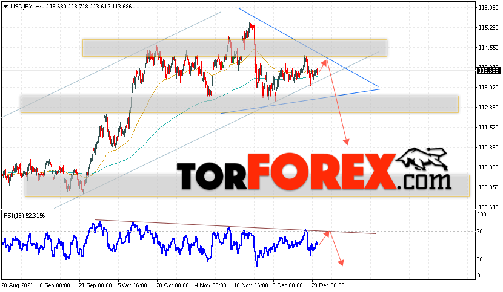This screenshot has width=503, height=292.
Task: Click the 20 Aug 2021 date label
Action: tap(17, 285)
